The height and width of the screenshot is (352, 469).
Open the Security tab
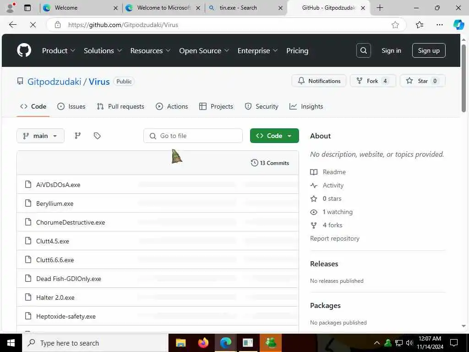click(x=262, y=106)
